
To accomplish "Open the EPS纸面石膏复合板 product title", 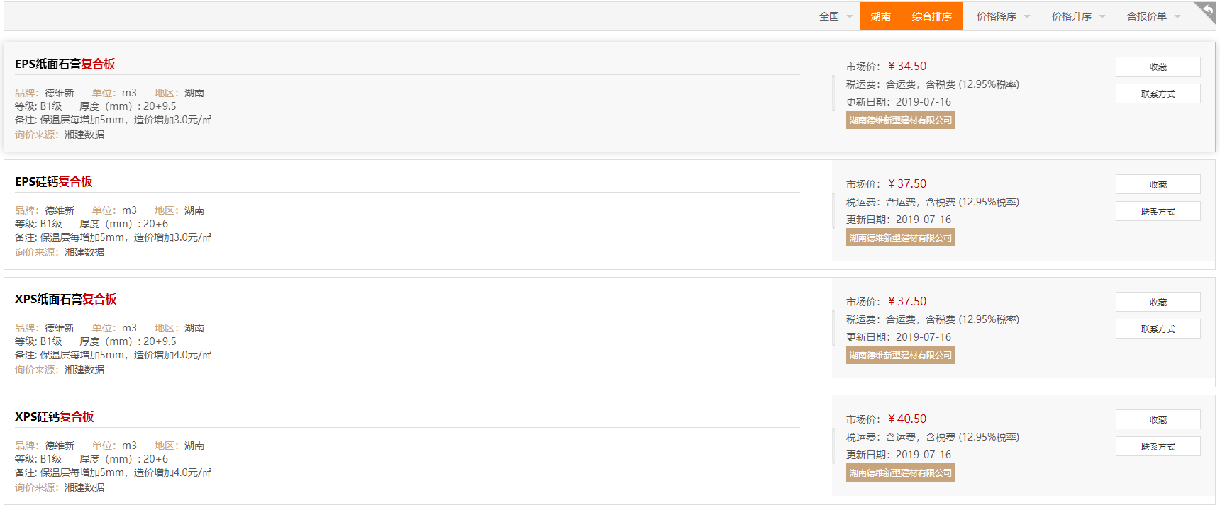I will [65, 64].
